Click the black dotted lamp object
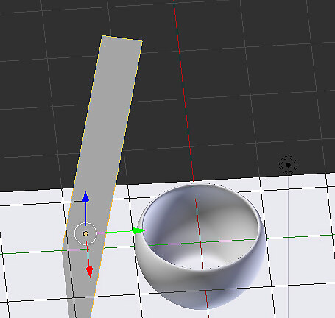This screenshot has width=335, height=318. click(x=288, y=165)
